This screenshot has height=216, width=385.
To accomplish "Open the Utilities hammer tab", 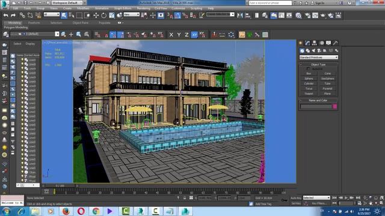I will click(x=336, y=43).
